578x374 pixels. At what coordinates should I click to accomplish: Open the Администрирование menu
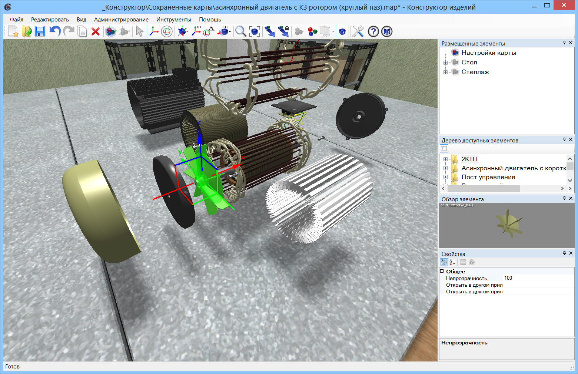[x=121, y=20]
